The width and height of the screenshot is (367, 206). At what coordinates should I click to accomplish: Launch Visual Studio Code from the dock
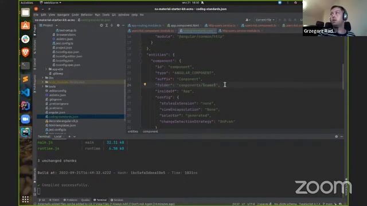pyautogui.click(x=25, y=92)
